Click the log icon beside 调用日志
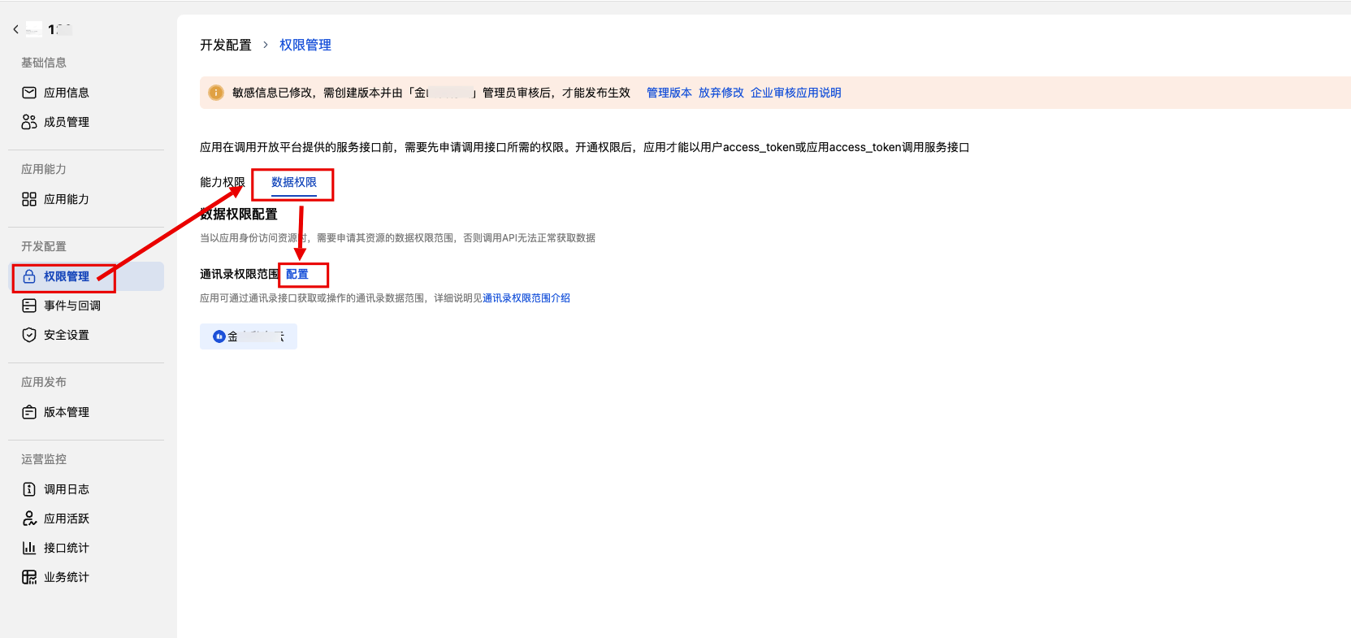The image size is (1351, 638). pyautogui.click(x=29, y=489)
